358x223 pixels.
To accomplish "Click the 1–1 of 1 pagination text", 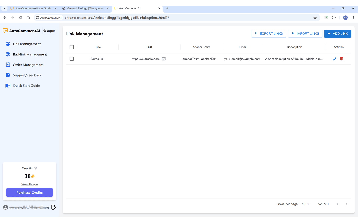I will (323, 204).
